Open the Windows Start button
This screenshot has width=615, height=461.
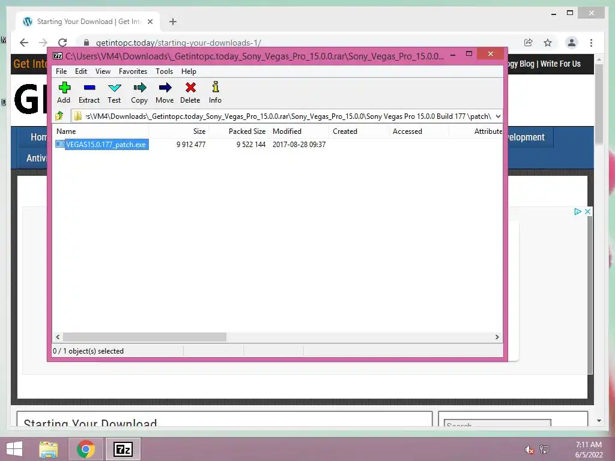pos(14,449)
